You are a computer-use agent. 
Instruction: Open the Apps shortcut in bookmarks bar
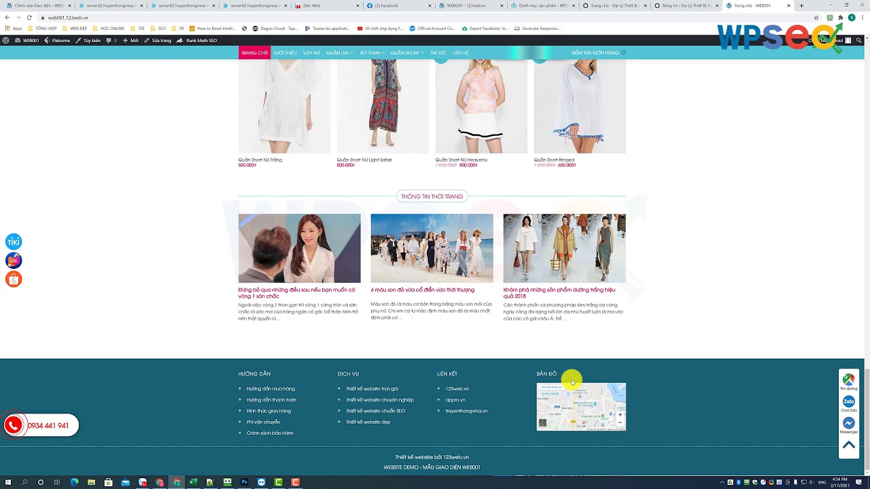(x=13, y=29)
